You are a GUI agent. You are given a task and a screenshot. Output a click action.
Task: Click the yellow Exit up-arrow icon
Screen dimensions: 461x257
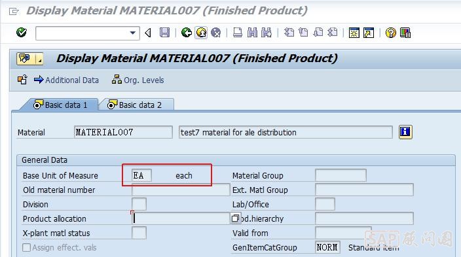point(201,33)
